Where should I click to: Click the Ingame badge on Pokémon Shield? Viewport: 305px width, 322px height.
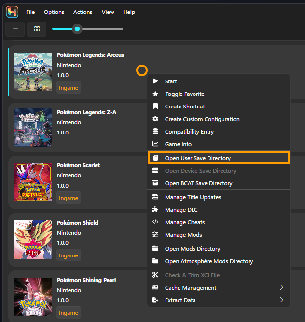point(69,255)
